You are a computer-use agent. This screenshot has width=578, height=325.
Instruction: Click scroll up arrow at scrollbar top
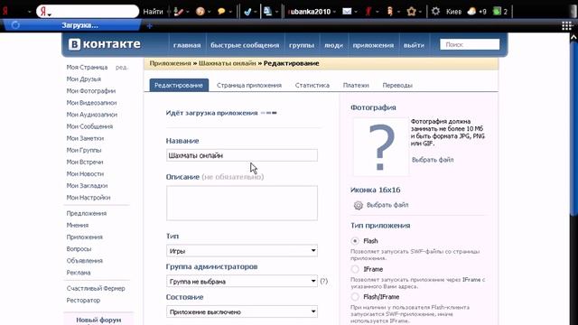[x=574, y=37]
